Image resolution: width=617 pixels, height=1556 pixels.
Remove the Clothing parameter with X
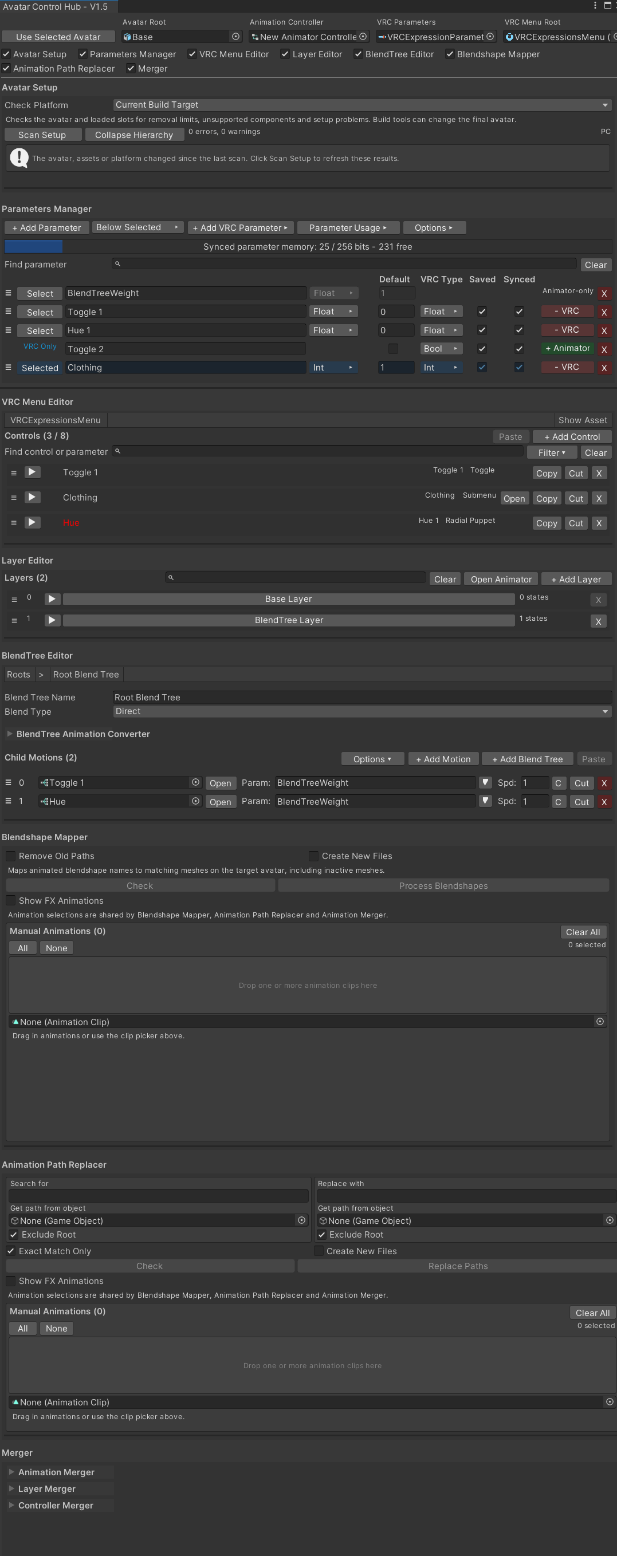pyautogui.click(x=604, y=368)
